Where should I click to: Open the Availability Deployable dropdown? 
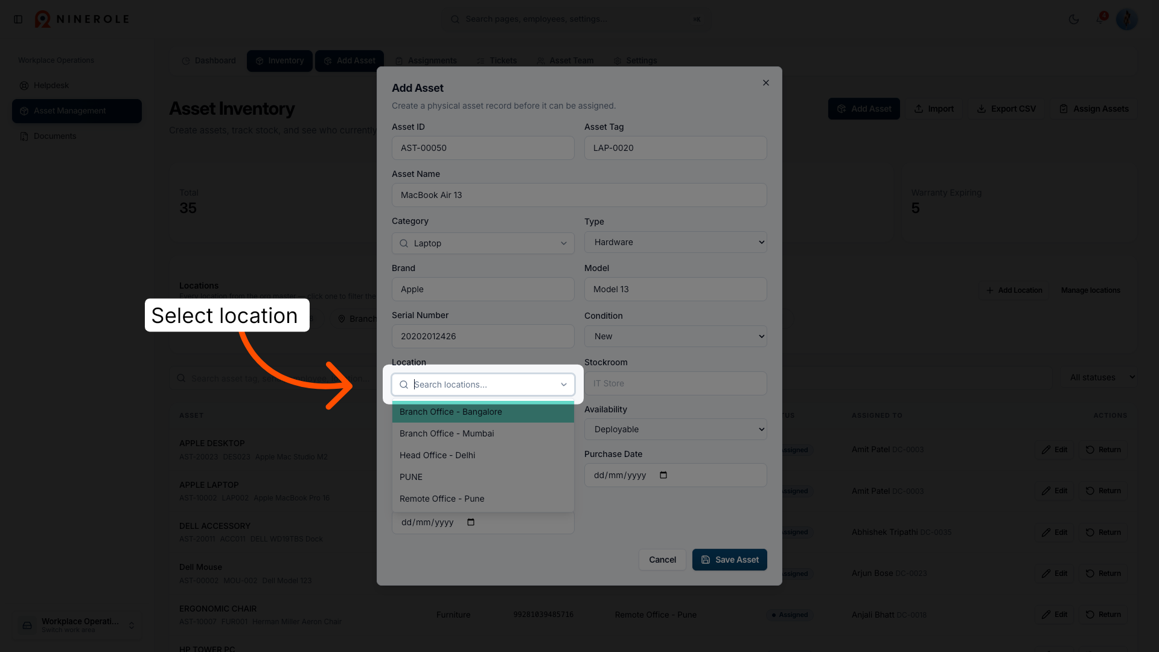click(675, 429)
